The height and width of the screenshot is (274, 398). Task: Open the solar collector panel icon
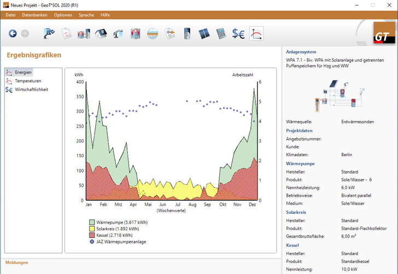pos(204,34)
